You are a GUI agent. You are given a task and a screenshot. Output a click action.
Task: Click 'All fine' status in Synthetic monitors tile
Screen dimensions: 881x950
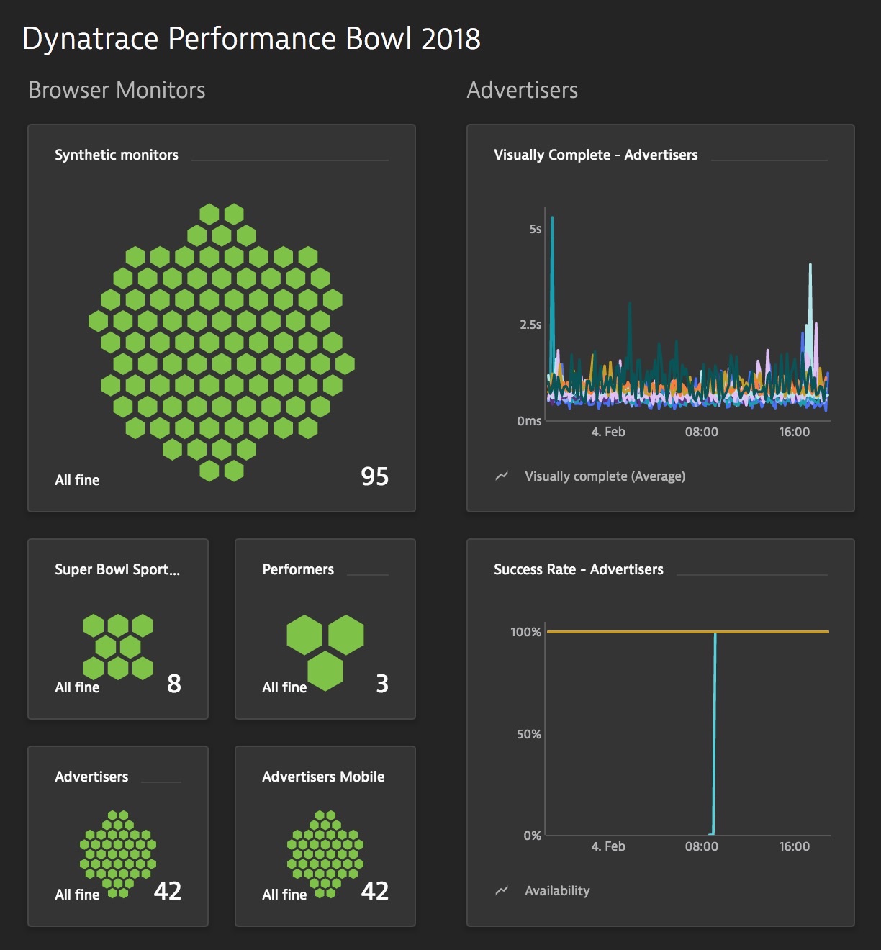[77, 480]
